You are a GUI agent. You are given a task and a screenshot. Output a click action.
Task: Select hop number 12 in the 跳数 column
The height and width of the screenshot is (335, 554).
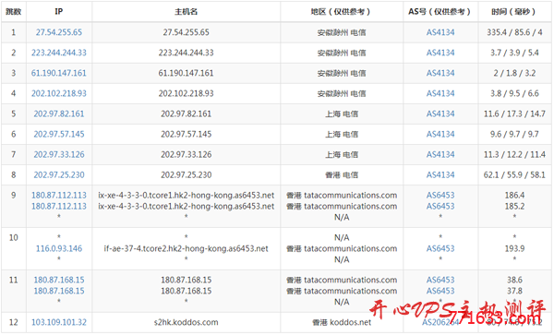tap(14, 322)
